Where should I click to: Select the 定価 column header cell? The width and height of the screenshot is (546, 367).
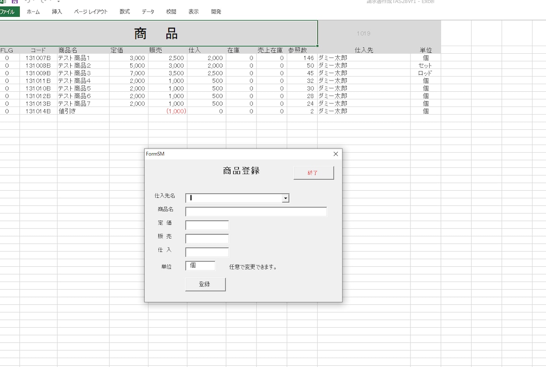[x=129, y=50]
